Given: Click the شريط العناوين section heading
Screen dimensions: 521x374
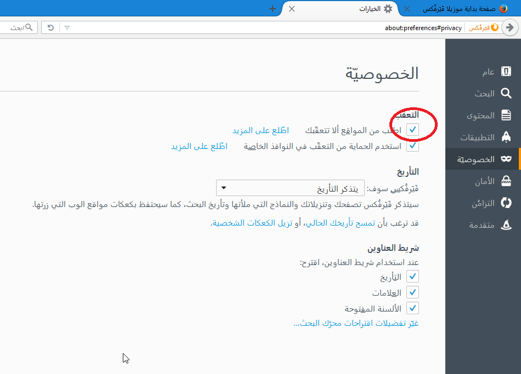Looking at the screenshot, I should [393, 248].
